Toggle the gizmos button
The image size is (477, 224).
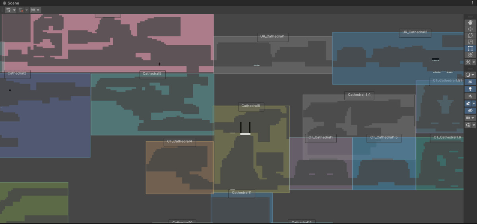click(x=468, y=125)
